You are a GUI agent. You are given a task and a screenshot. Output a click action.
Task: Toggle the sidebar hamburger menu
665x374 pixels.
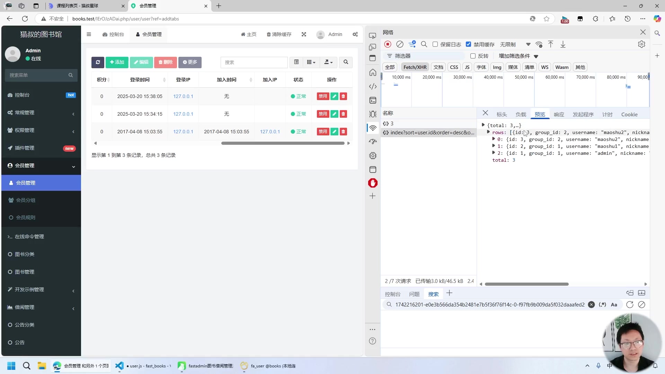coord(89,34)
